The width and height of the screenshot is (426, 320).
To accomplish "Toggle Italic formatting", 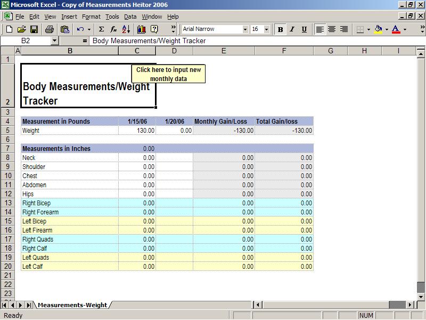I will 292,29.
